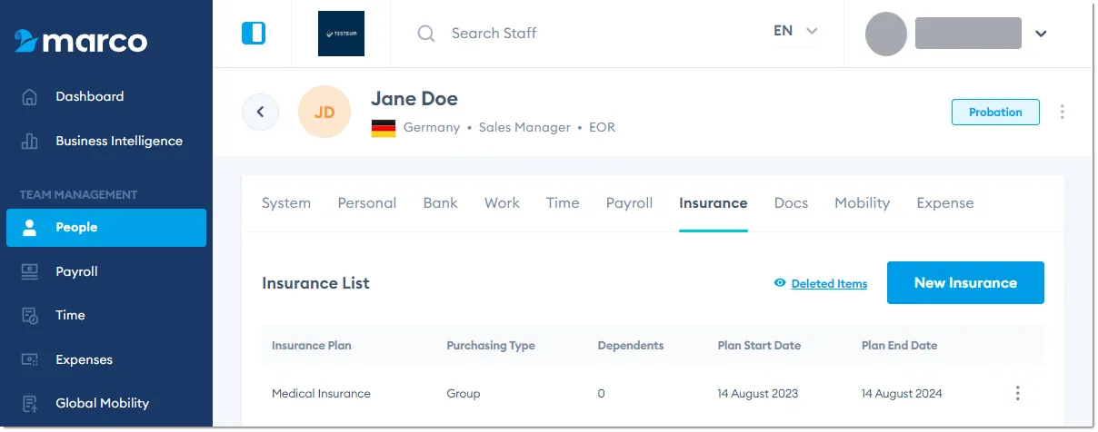Click the user avatar circle
This screenshot has height=432, width=1098.
click(x=886, y=34)
